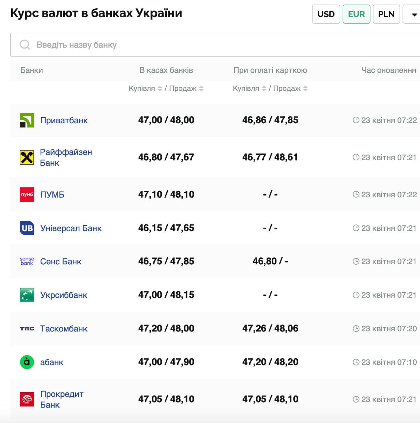The width and height of the screenshot is (420, 423).
Task: Sort by card payment Купівля rate
Action: pos(264,89)
